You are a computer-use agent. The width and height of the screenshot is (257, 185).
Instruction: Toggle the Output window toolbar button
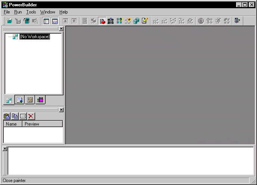coord(55,21)
